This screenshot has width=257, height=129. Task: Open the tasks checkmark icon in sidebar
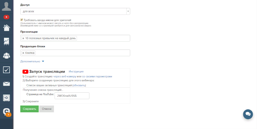pos(6,70)
